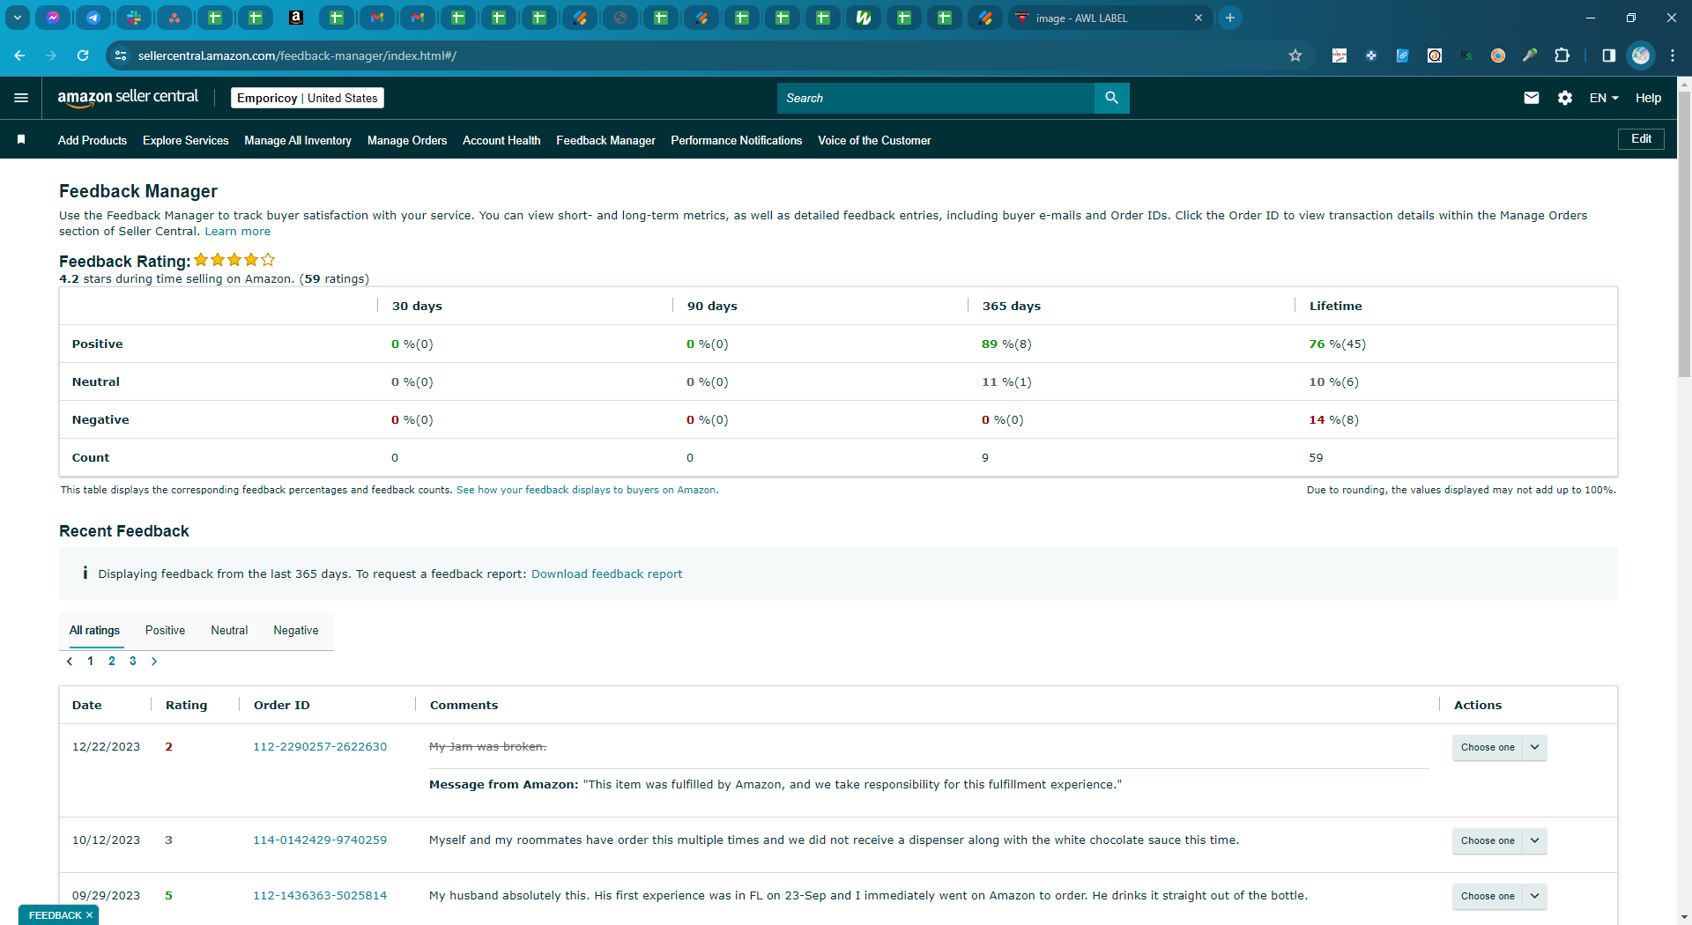Open Manage All Inventory
Screen dimensions: 1692x925
click(x=298, y=140)
